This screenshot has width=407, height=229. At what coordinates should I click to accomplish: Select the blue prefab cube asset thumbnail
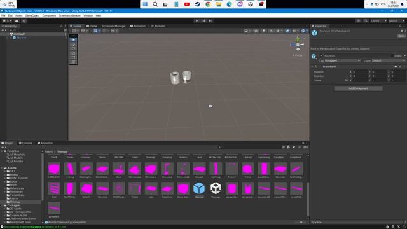point(199,188)
